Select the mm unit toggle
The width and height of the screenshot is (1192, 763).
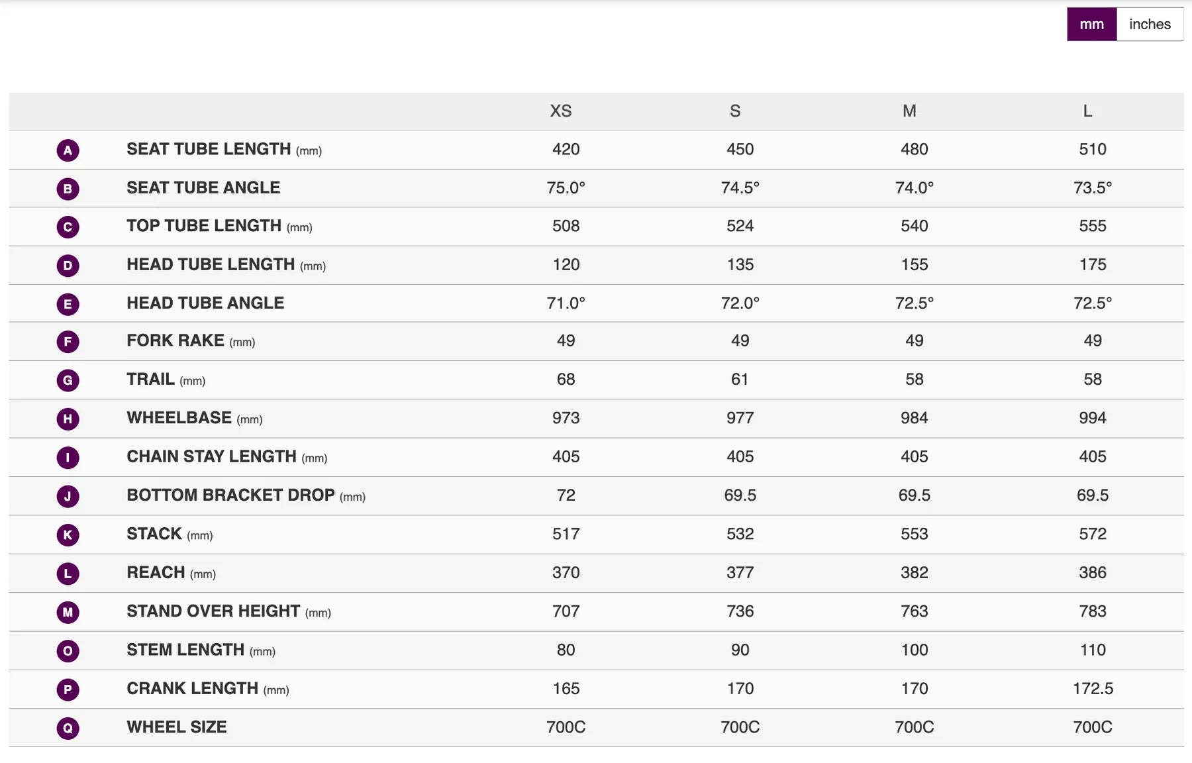click(1091, 25)
